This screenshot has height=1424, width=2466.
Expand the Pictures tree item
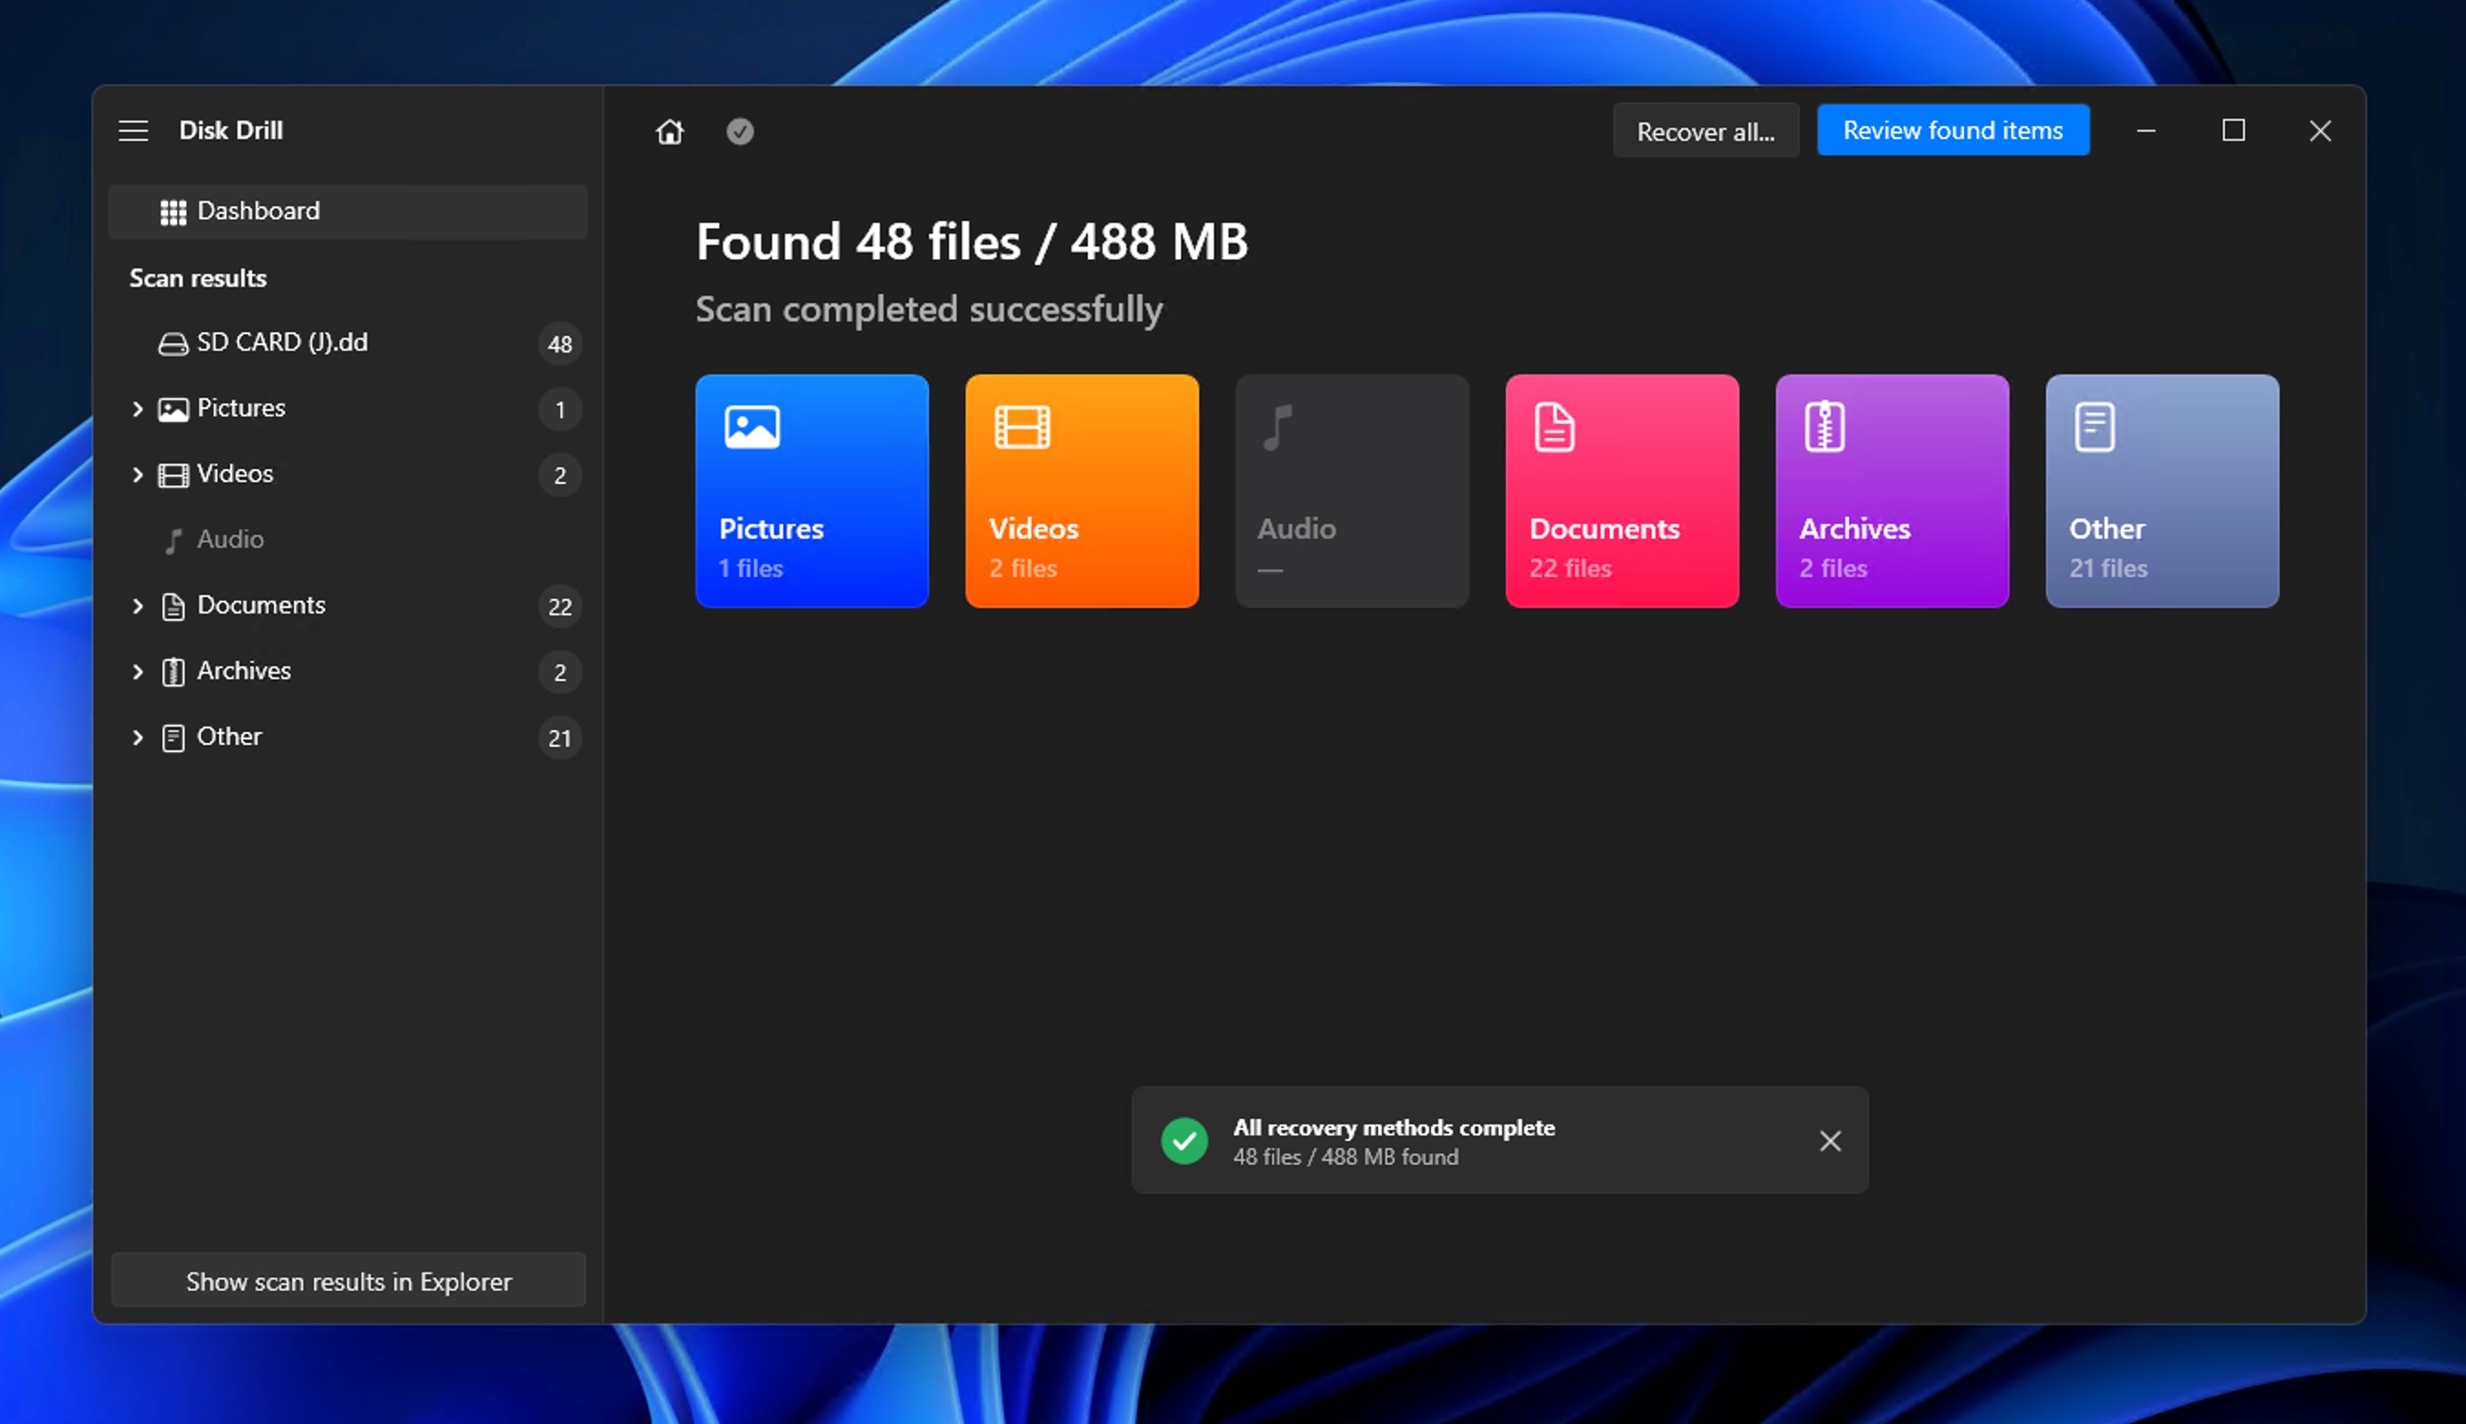tap(138, 409)
